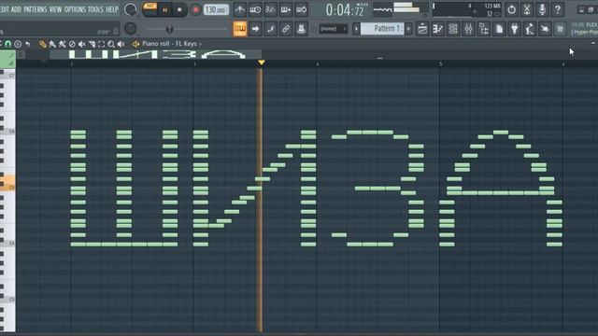The height and width of the screenshot is (336, 598).
Task: Open the plugin picker plug icon
Action: pos(514,29)
